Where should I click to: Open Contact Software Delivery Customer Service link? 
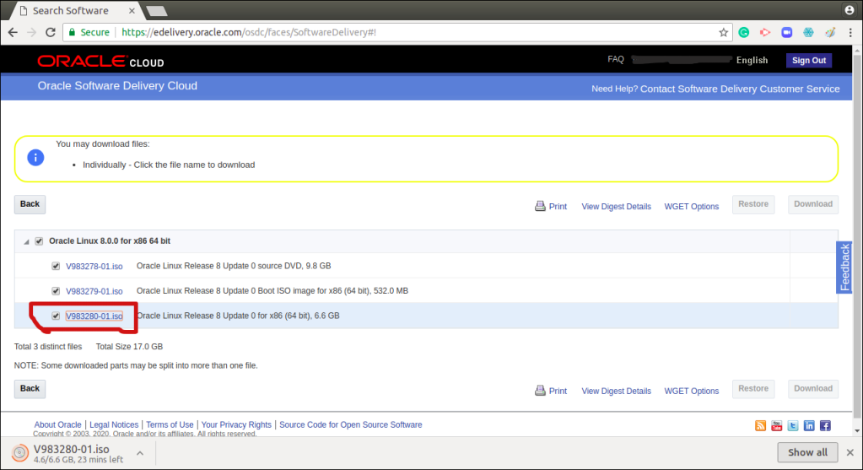(740, 89)
